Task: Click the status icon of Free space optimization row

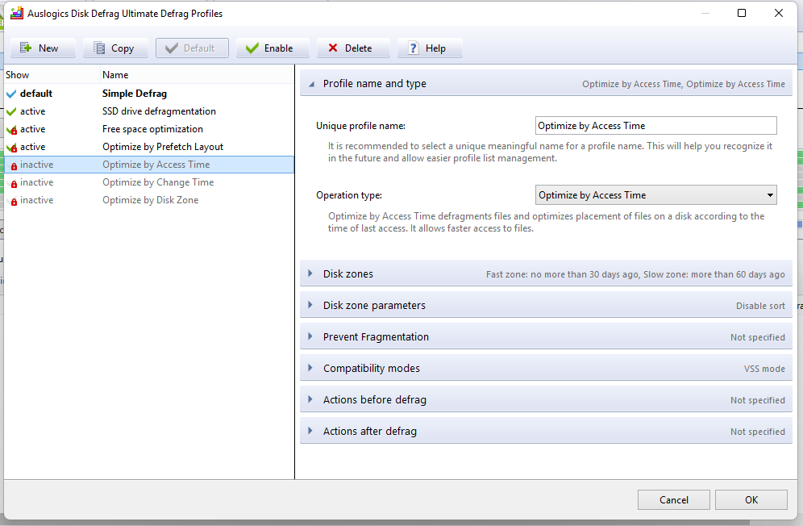Action: click(11, 130)
